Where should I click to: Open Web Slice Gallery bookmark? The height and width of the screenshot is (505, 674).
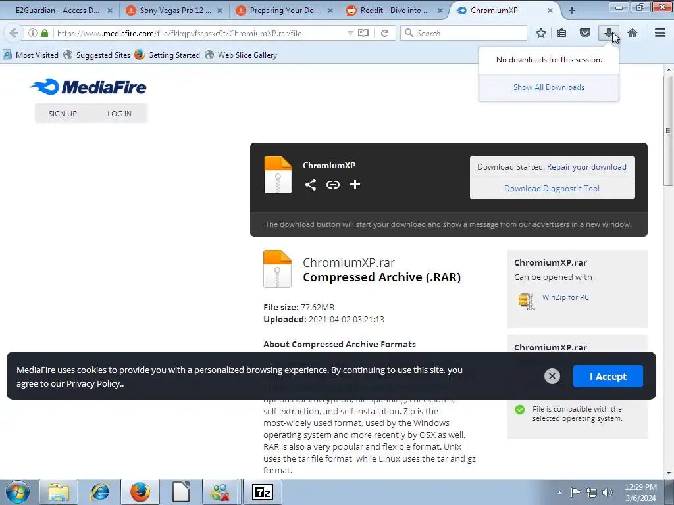(x=241, y=55)
